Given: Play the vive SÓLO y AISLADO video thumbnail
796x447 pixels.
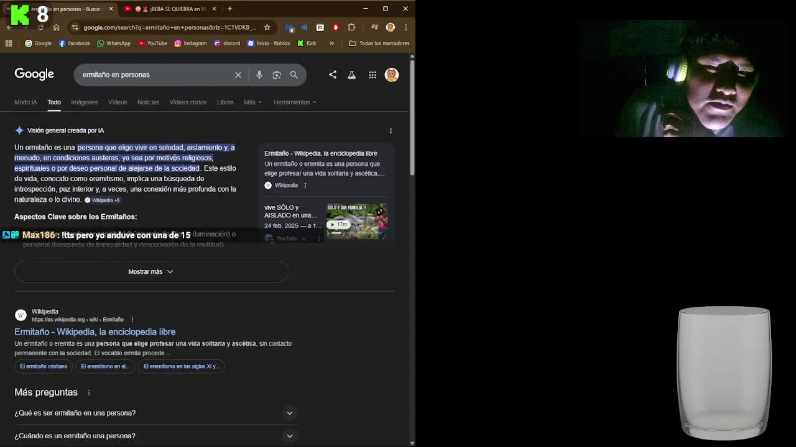Looking at the screenshot, I should [x=357, y=221].
